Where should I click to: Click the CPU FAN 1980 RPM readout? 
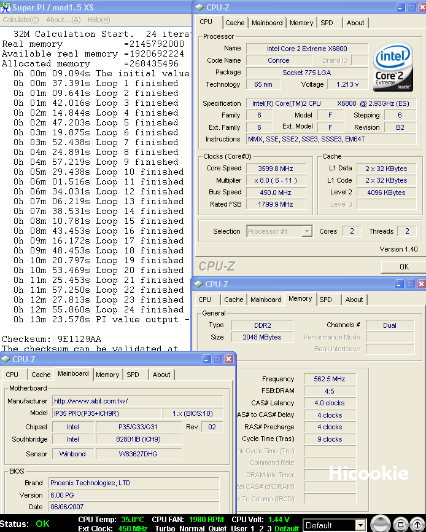[188, 520]
